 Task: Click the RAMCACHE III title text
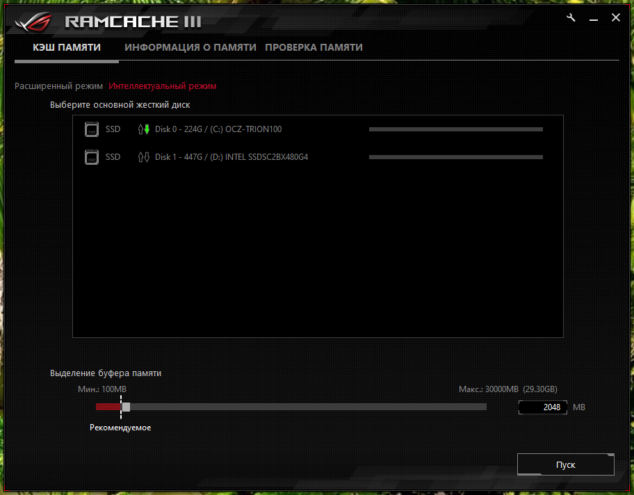coord(133,22)
